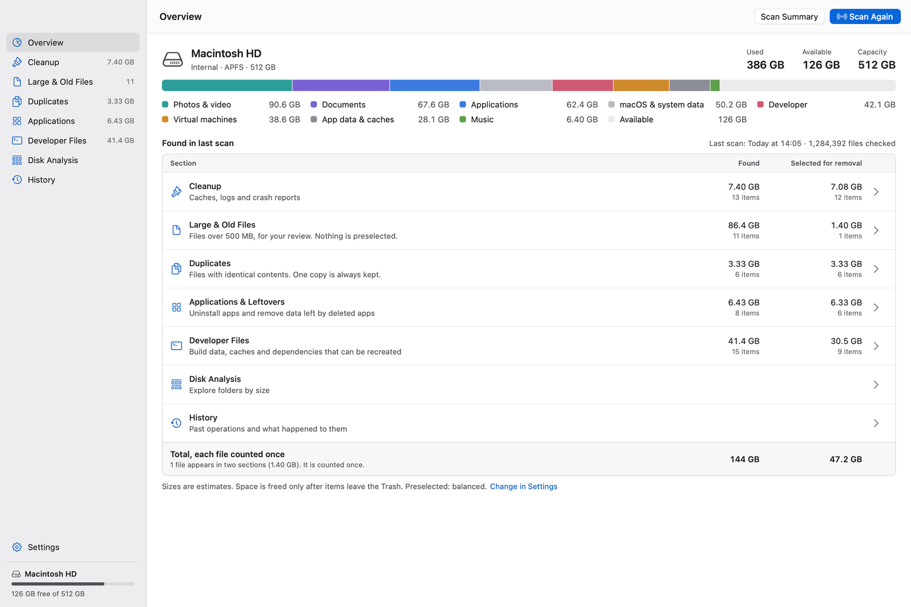
Task: Click the Large & Old Files sidebar icon
Action: pos(17,82)
